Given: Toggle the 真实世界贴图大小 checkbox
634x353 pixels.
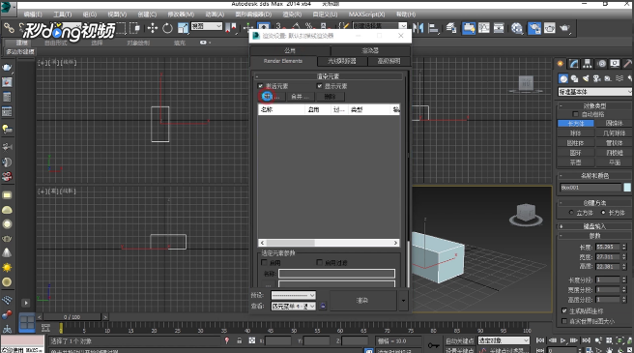Looking at the screenshot, I should pyautogui.click(x=564, y=321).
